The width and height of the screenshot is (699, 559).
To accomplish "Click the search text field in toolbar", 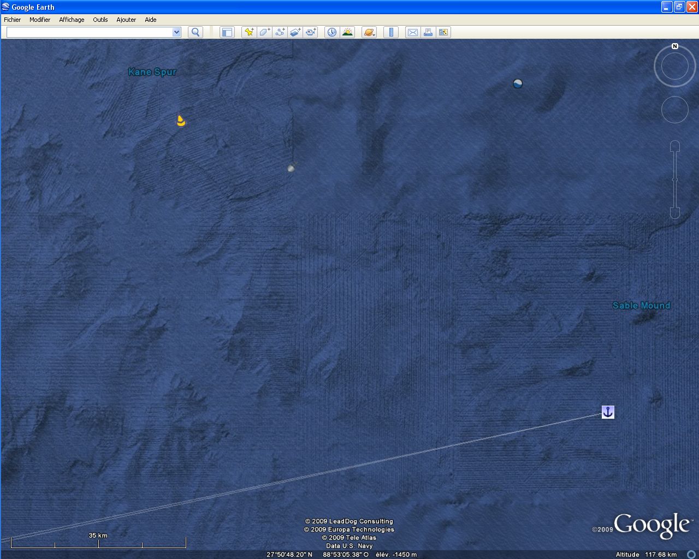I will 90,32.
